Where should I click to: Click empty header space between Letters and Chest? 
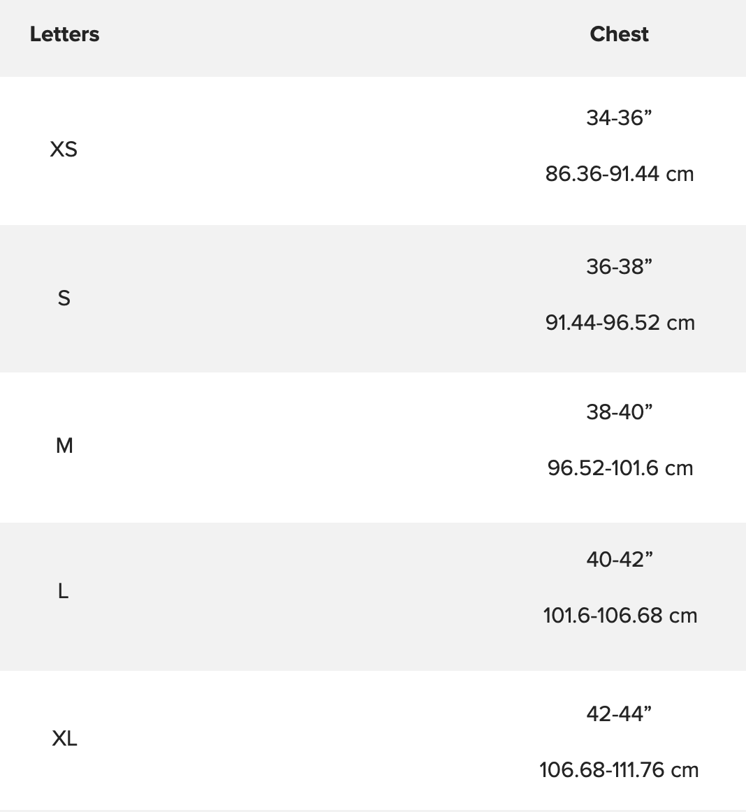335,35
